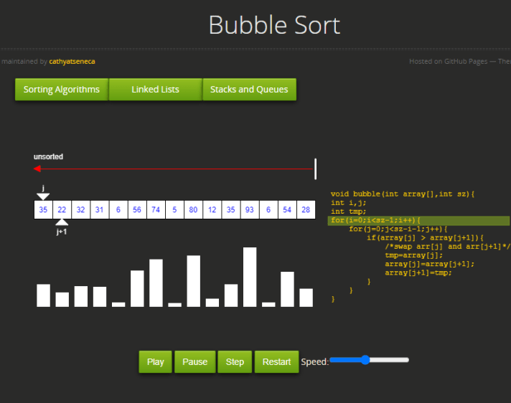Viewport: 511px width, 403px height.
Task: Switch to Stacks and Queues
Action: 249,90
